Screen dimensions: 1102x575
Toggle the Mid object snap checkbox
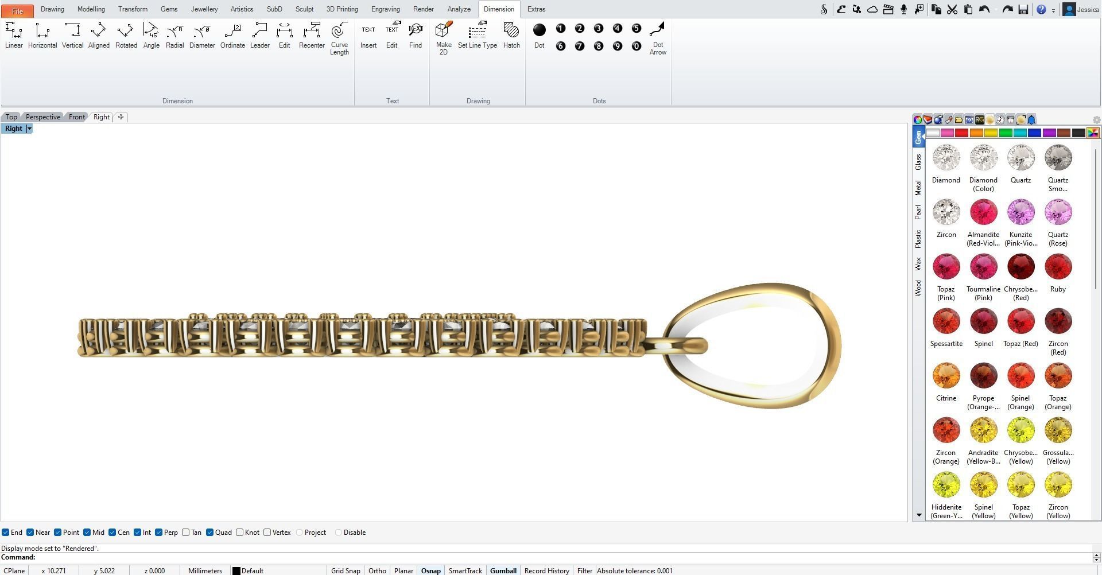[x=87, y=533]
